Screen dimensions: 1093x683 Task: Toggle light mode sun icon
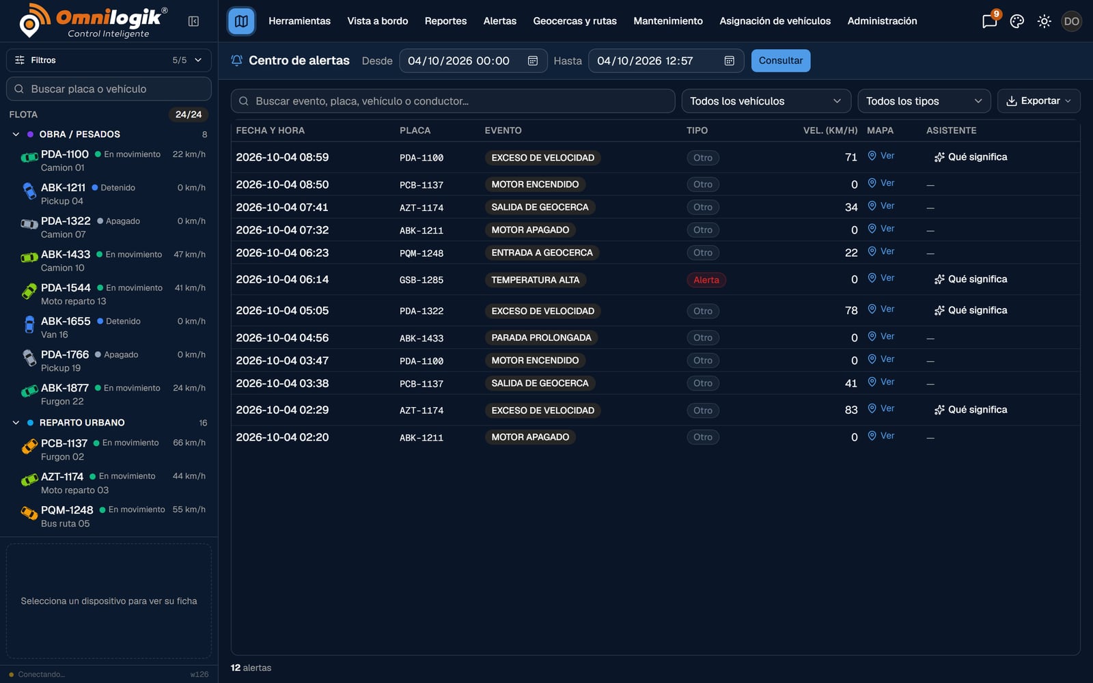pyautogui.click(x=1044, y=21)
